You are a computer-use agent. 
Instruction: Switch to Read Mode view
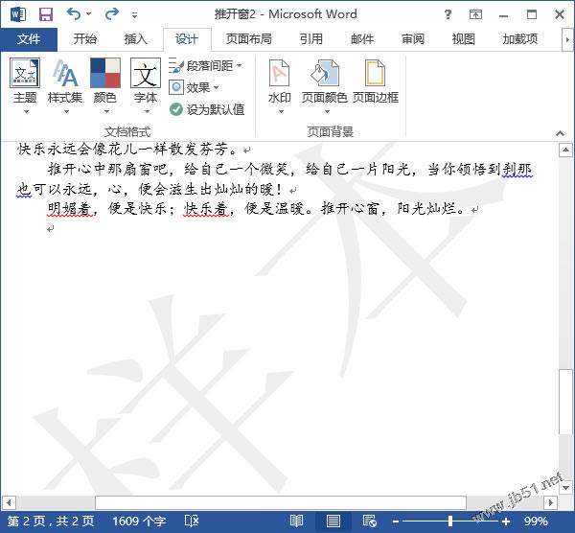pos(296,521)
